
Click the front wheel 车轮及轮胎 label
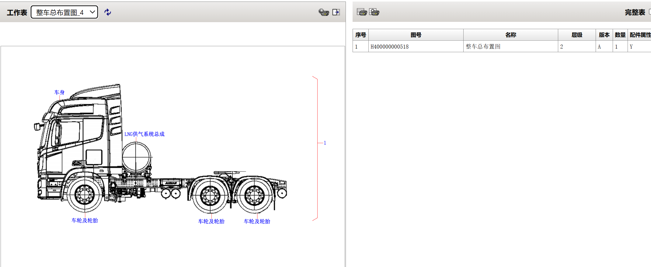(85, 221)
